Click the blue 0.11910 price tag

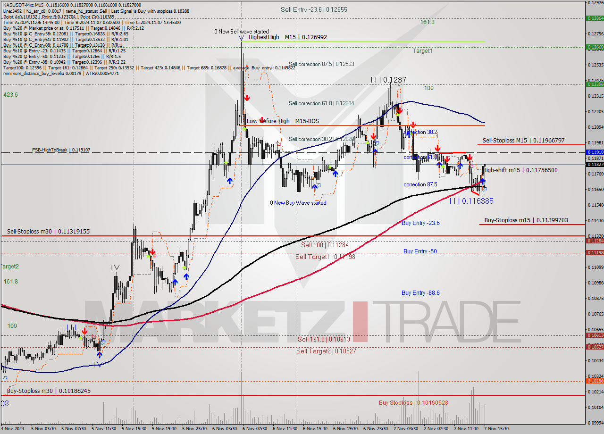tap(595, 152)
